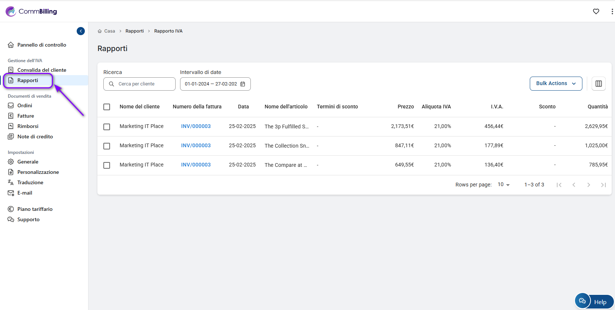This screenshot has width=615, height=310.
Task: Open the three-dot menu at top right
Action: click(x=612, y=11)
